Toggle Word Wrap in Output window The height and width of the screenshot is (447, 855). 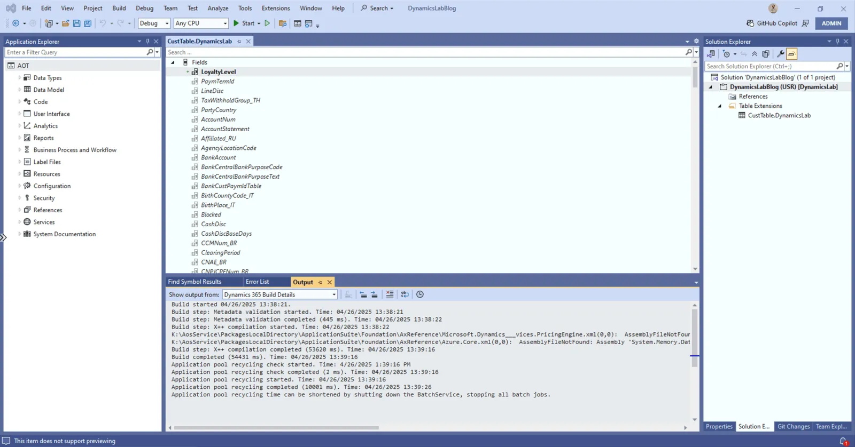tap(405, 294)
